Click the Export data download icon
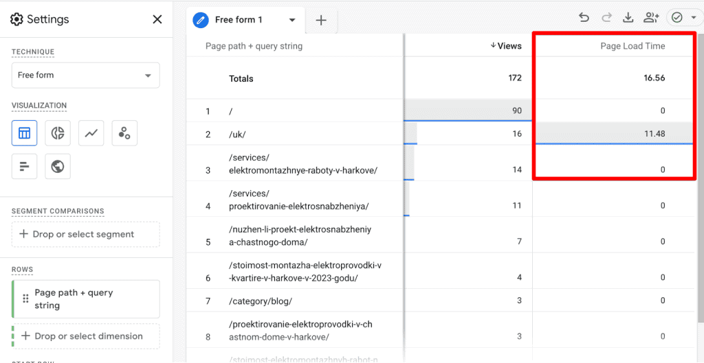Viewport: 704px width, 363px height. [628, 17]
